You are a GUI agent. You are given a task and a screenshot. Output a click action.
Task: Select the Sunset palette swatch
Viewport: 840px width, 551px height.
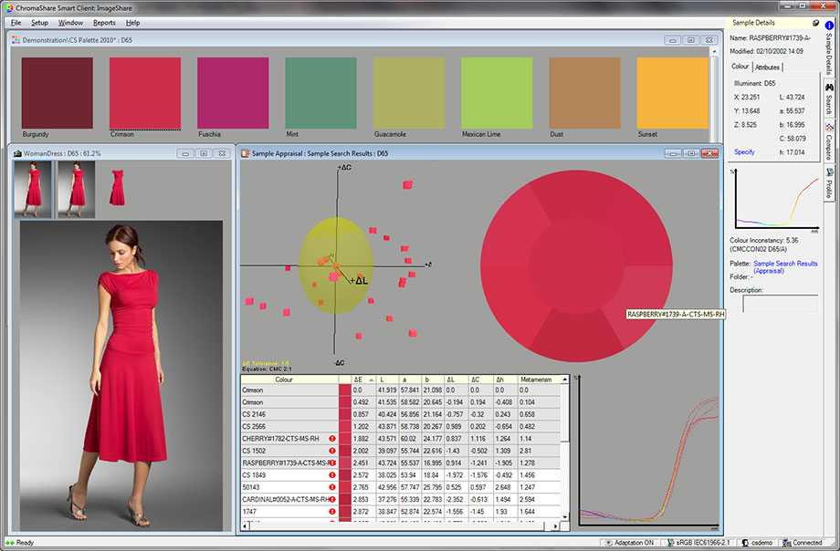point(672,93)
